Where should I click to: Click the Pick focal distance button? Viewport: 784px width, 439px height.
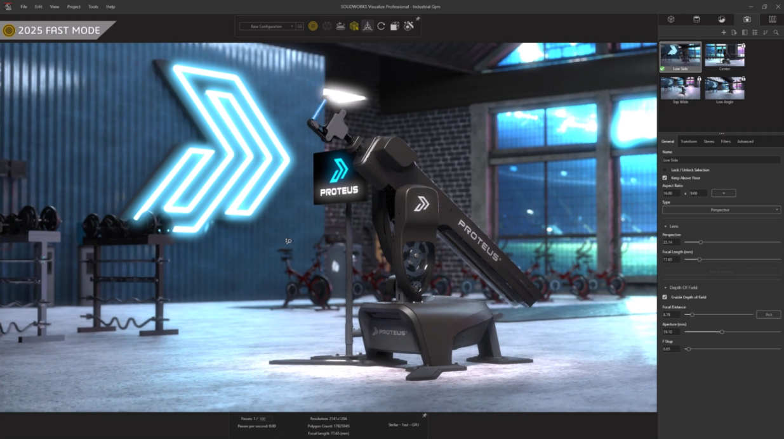tap(768, 314)
